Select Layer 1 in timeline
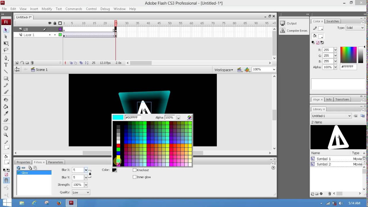The image size is (368, 207). point(29,35)
